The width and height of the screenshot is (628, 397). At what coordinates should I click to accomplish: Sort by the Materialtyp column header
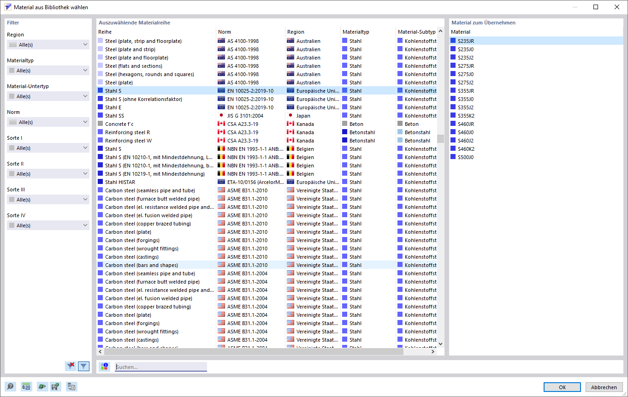pos(368,32)
